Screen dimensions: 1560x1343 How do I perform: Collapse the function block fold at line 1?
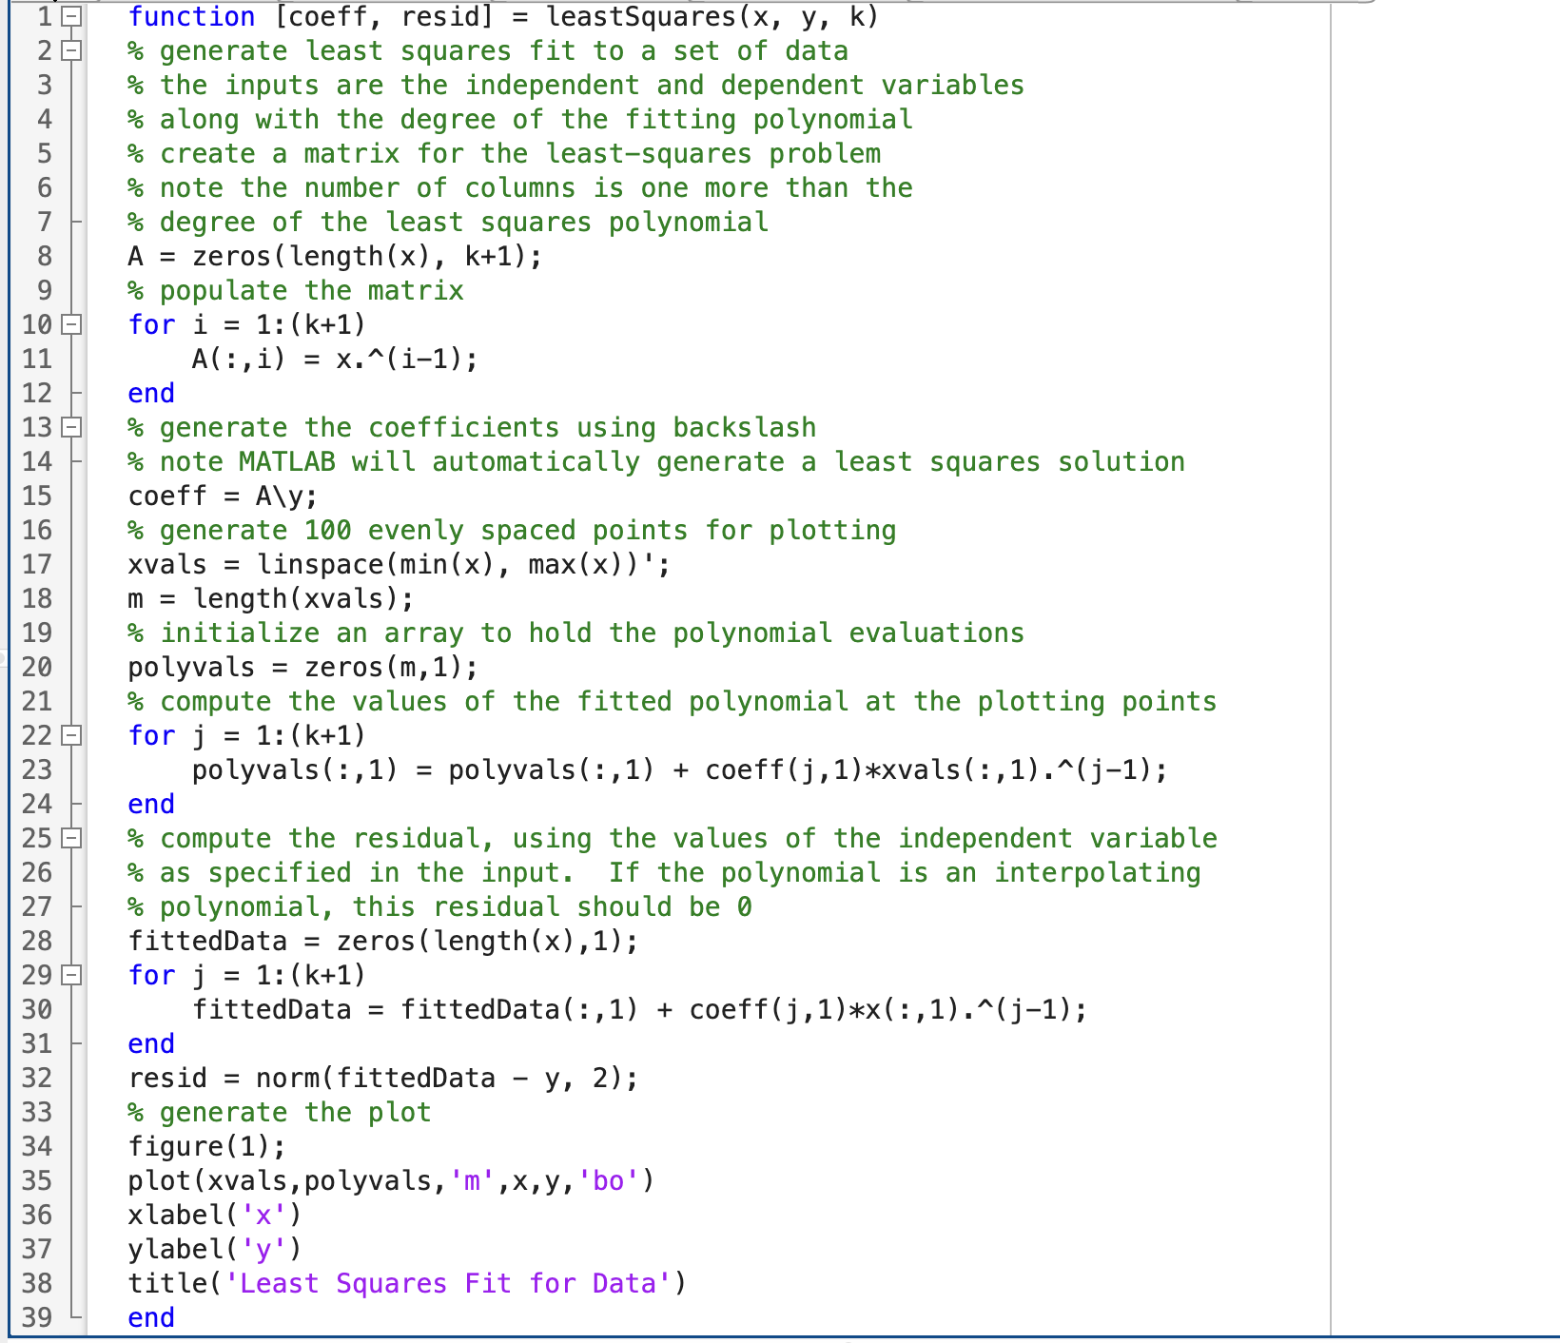tap(71, 17)
